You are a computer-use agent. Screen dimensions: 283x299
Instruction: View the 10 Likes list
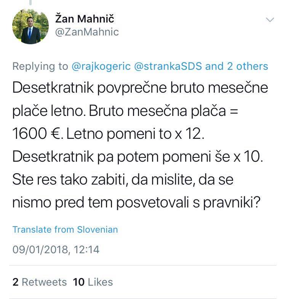point(93,282)
